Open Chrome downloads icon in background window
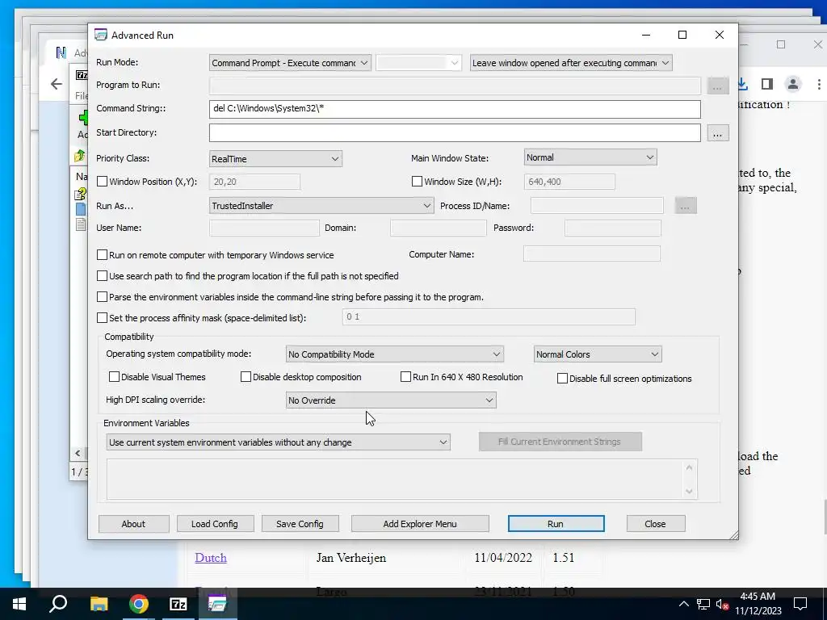 pyautogui.click(x=743, y=84)
